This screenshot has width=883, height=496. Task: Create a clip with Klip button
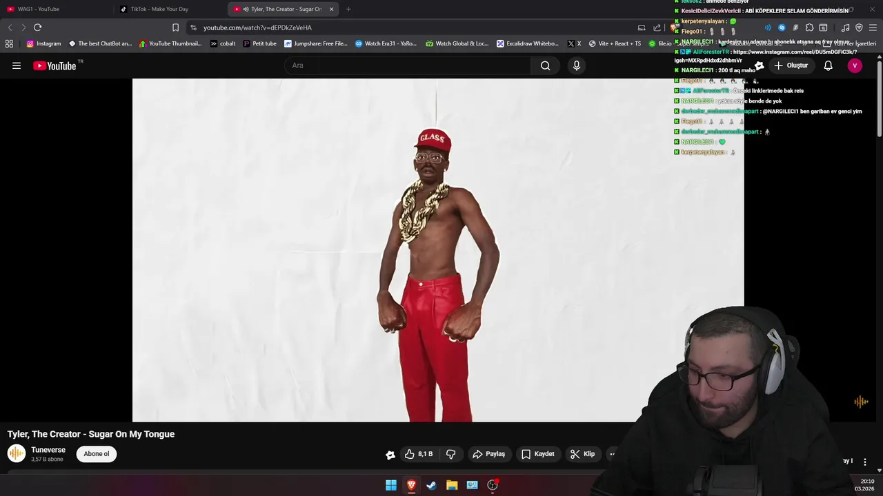582,454
